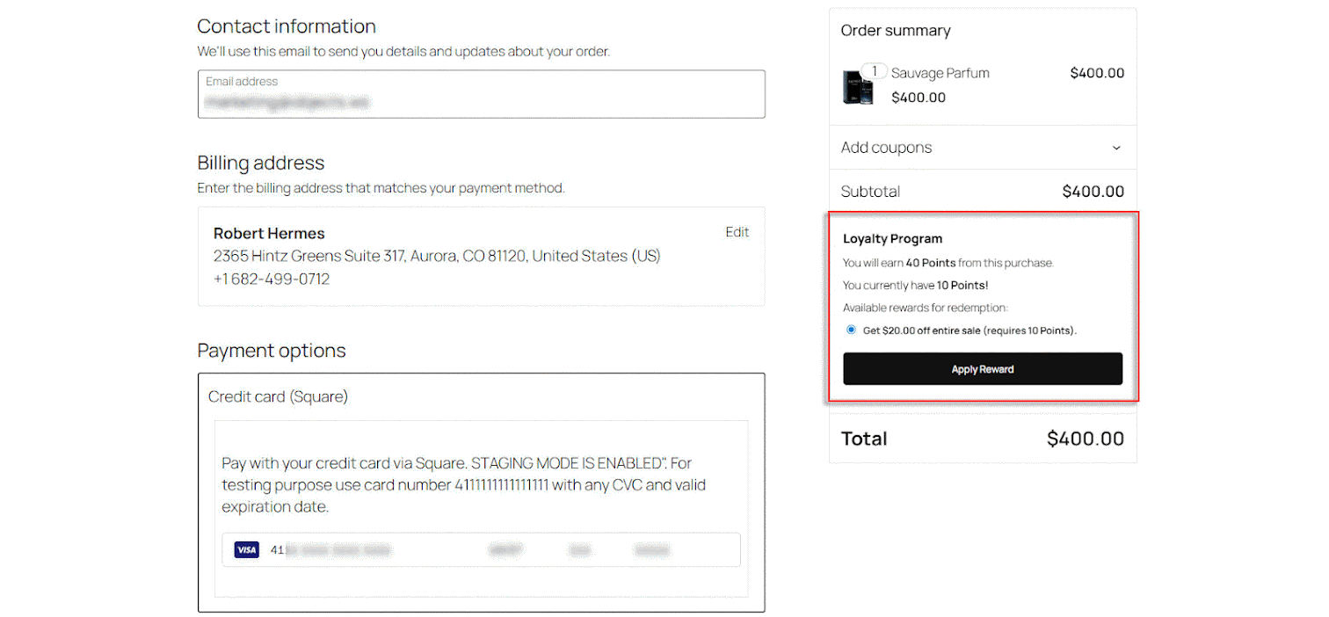
Task: Click the Order summary heading
Action: click(x=896, y=31)
